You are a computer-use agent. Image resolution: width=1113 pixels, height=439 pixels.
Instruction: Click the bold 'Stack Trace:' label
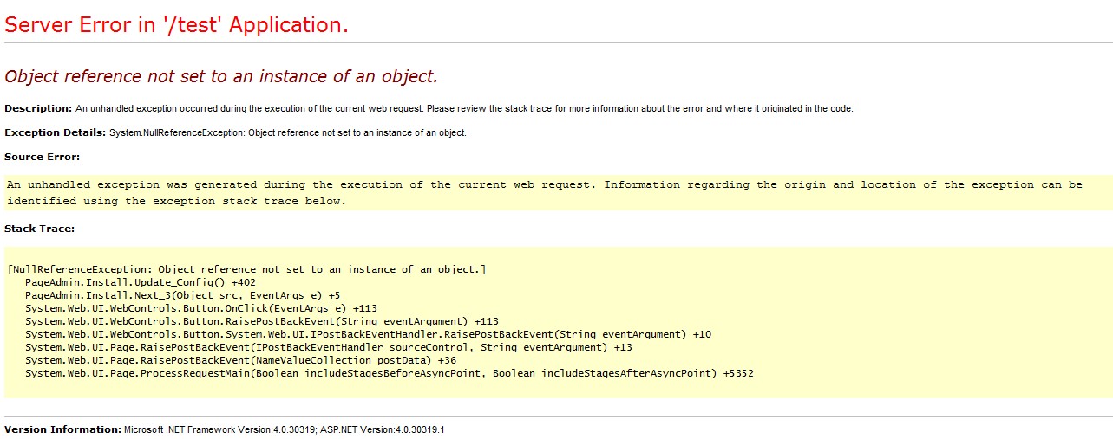(x=39, y=229)
